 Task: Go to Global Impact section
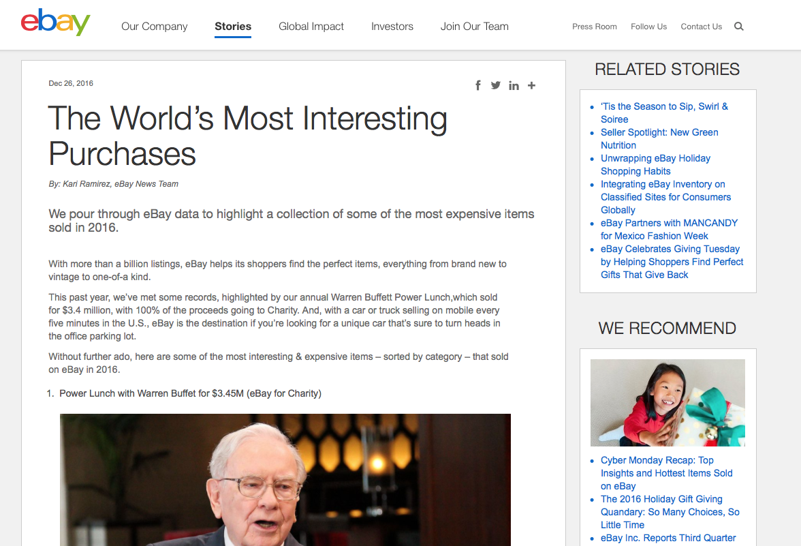click(x=311, y=27)
